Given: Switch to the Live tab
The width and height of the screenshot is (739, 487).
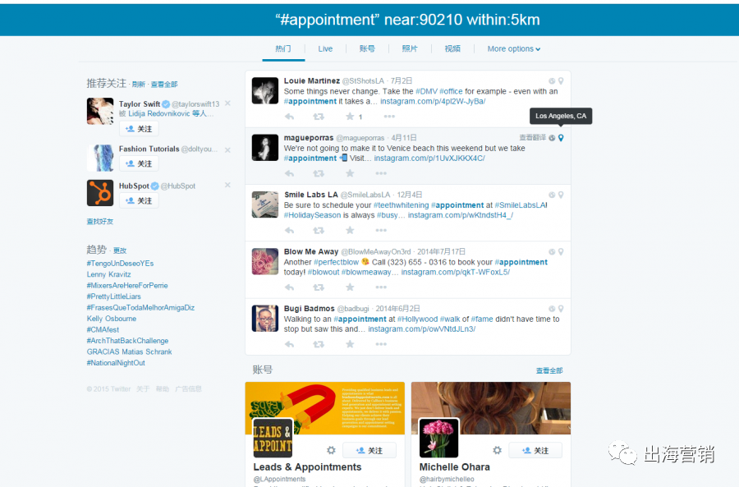Looking at the screenshot, I should coord(325,49).
